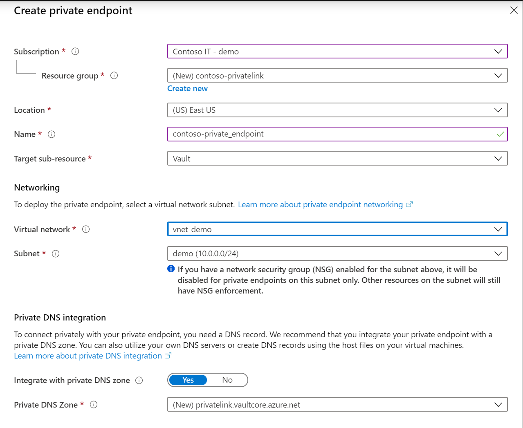523x428 pixels.
Task: Open the Private DNS Zone dropdown
Action: (x=498, y=404)
